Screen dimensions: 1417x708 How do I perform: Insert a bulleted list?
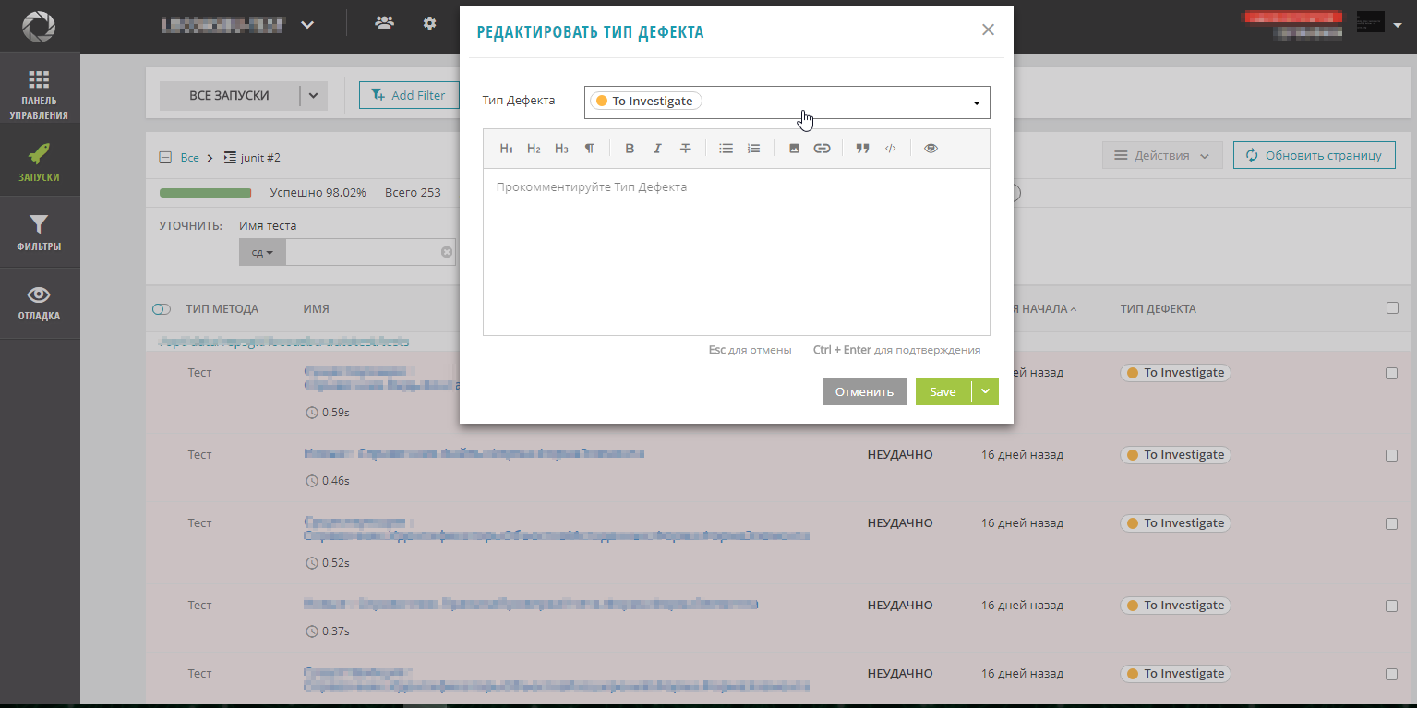[x=727, y=149]
